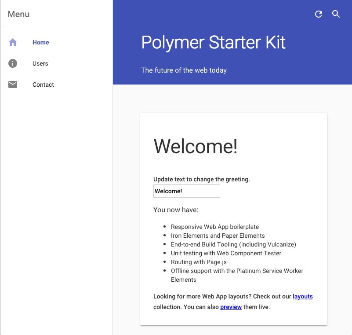Click 'End-to-end Build Tooling' list item
352x335 pixels.
click(x=233, y=244)
